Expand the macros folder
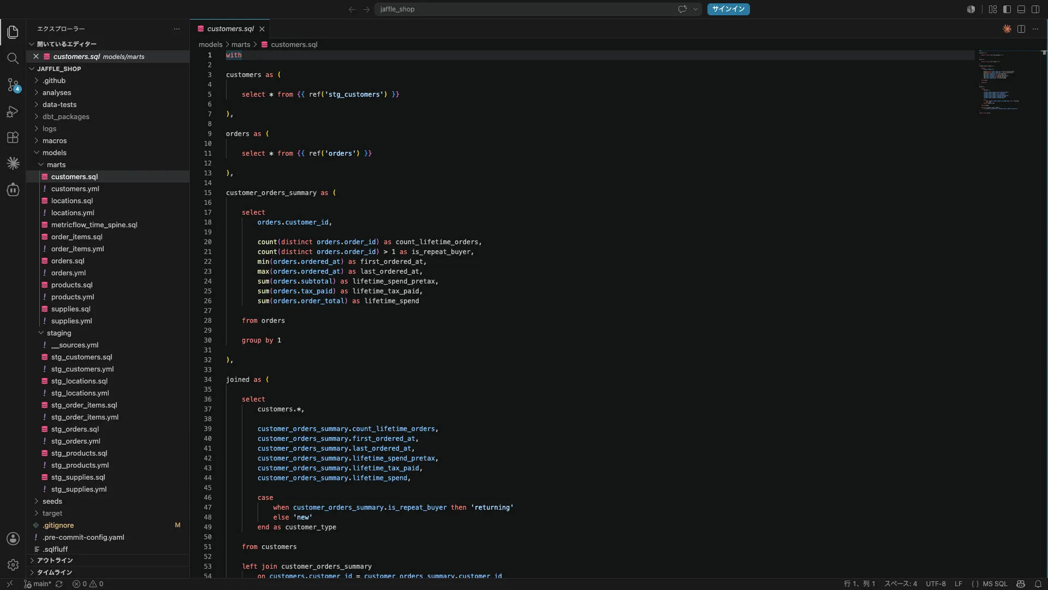 (37, 141)
